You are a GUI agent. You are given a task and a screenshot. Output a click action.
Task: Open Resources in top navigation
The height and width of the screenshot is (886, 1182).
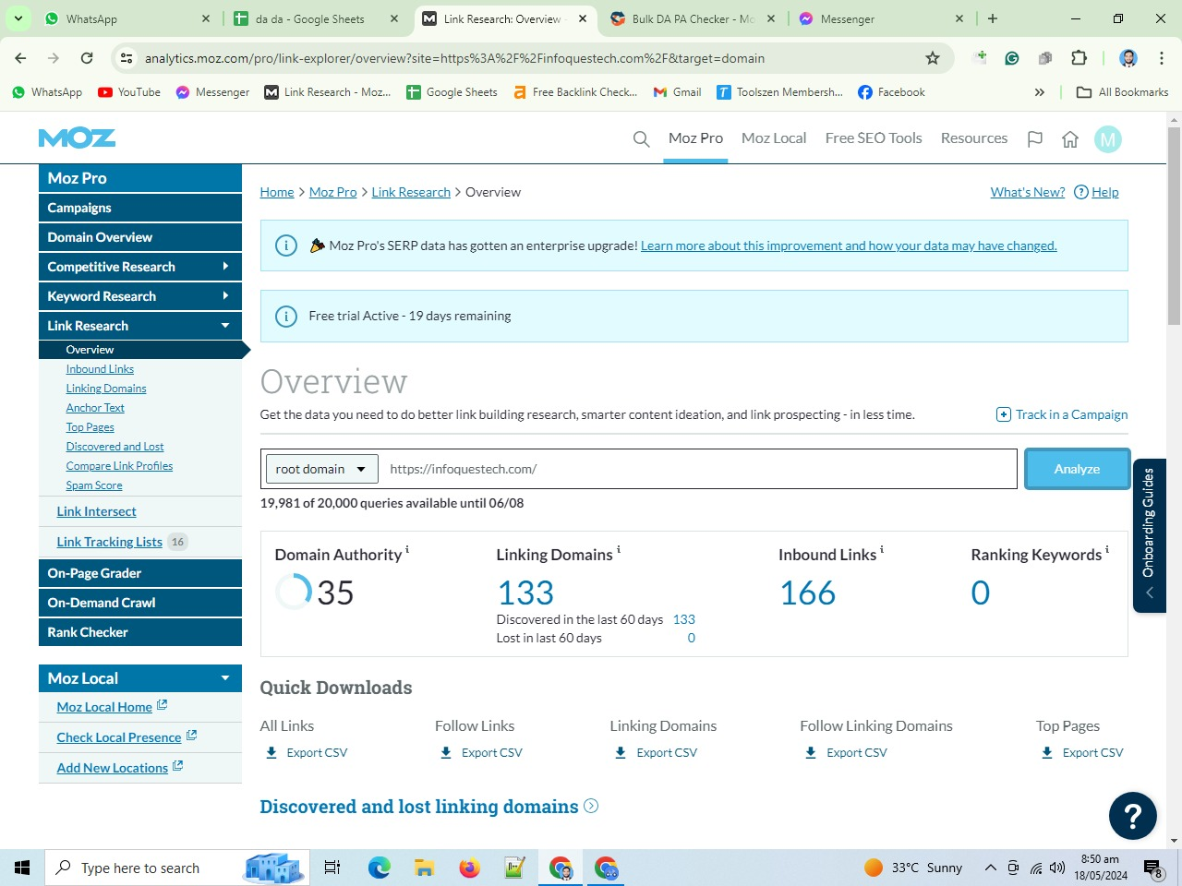(x=974, y=138)
